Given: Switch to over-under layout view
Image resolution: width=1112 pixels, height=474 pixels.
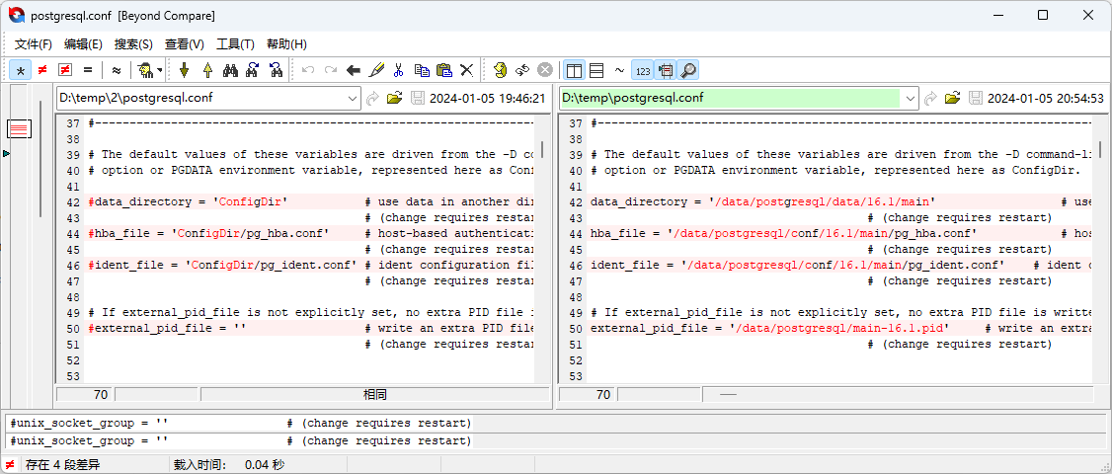Looking at the screenshot, I should point(596,70).
